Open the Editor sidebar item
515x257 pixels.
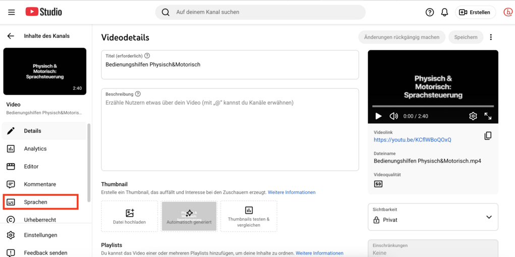[31, 166]
